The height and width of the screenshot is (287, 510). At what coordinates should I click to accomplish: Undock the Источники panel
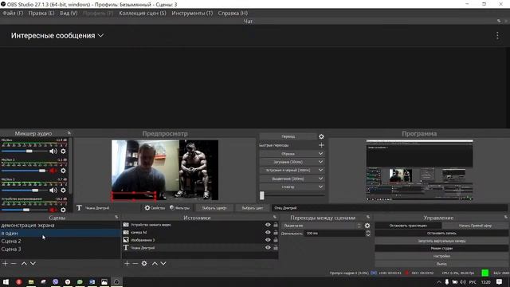tap(275, 217)
